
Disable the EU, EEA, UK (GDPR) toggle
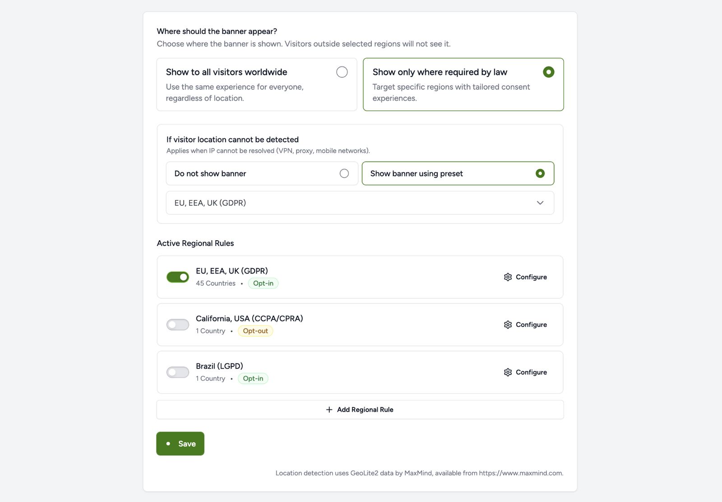click(177, 277)
